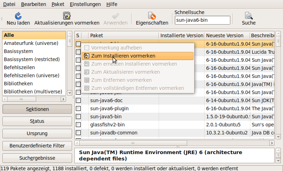Click package list scroll down arrow
Image resolution: width=283 pixels, height=172 pixels.
pos(278,137)
